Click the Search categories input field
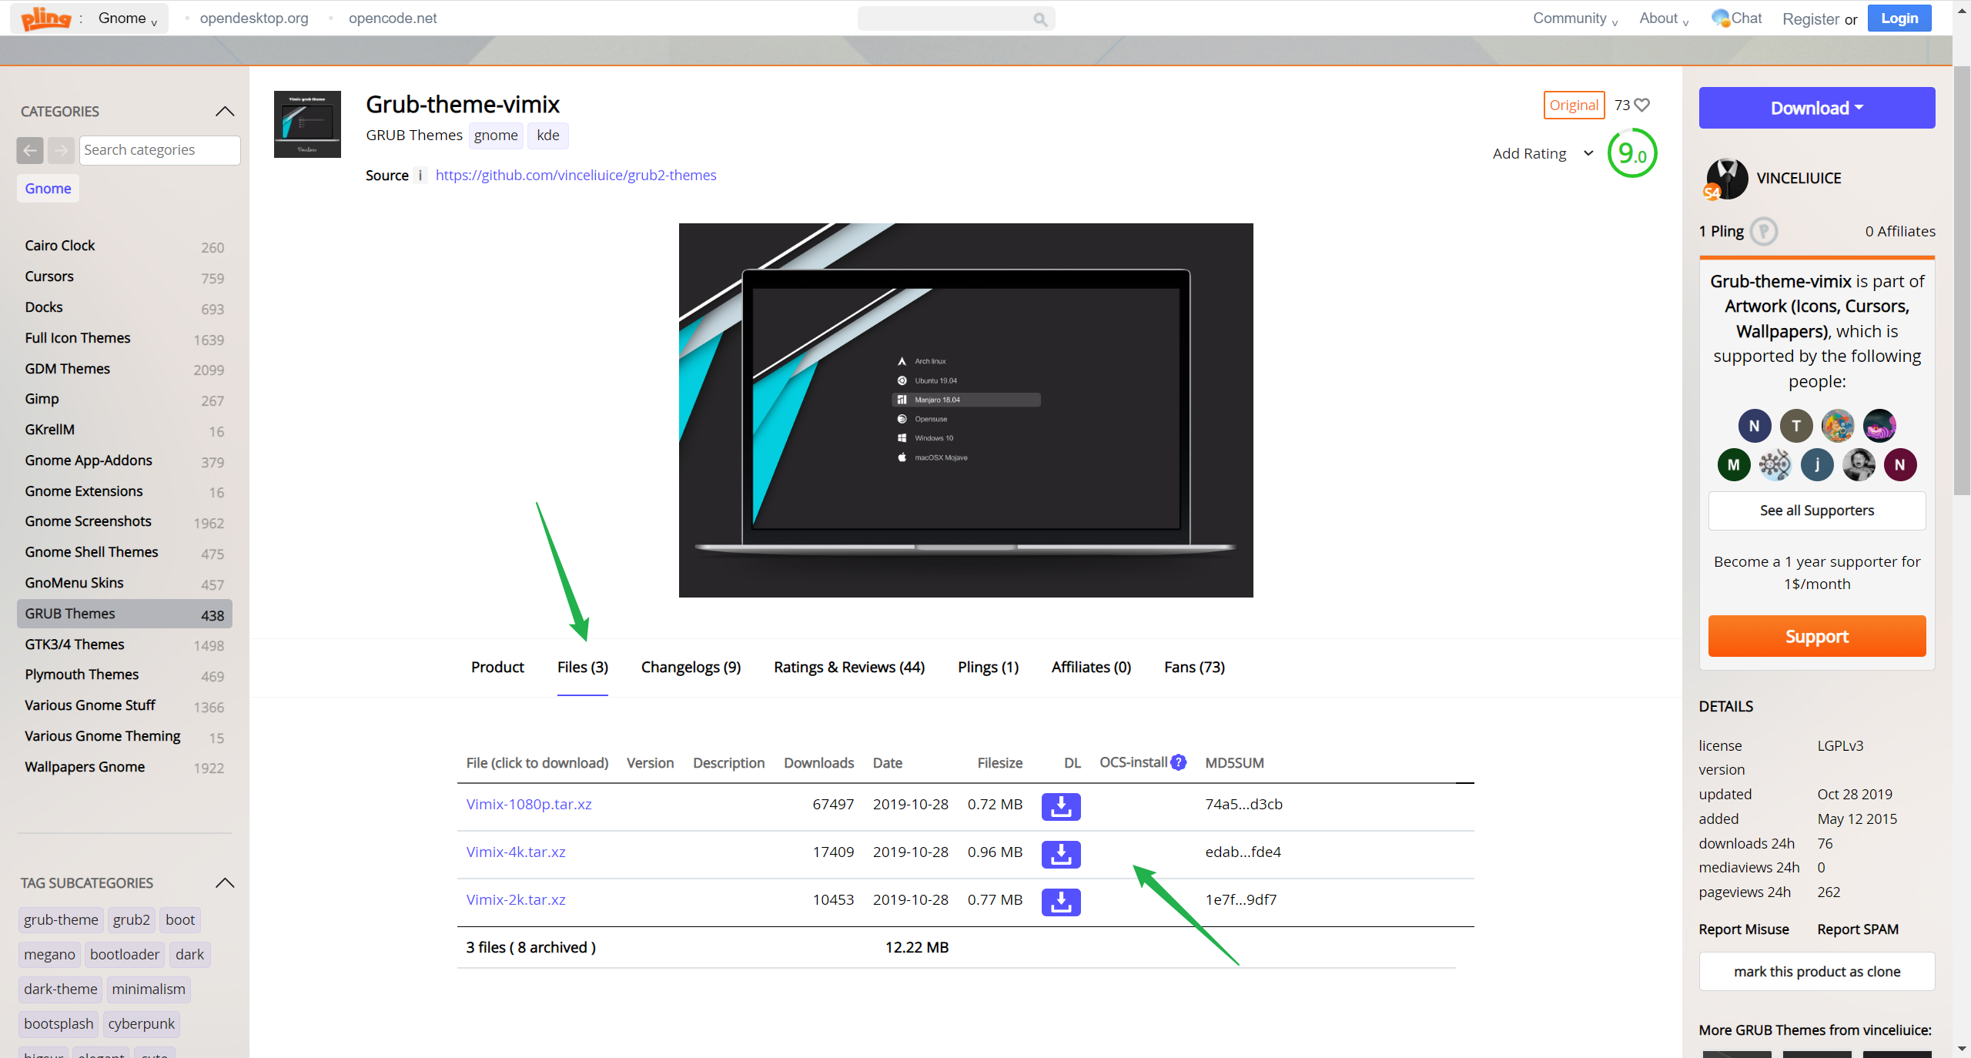This screenshot has width=1971, height=1058. coord(159,150)
